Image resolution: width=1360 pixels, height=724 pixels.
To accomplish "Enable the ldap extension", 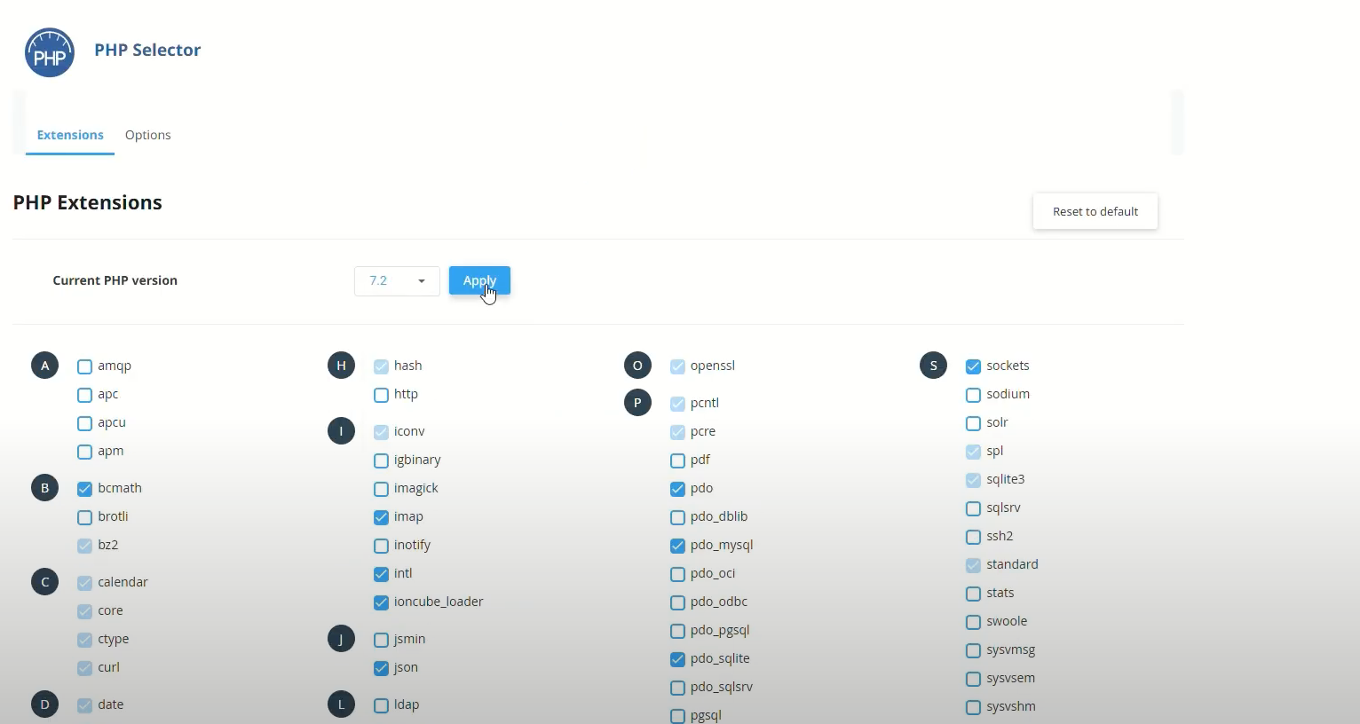I will coord(381,705).
